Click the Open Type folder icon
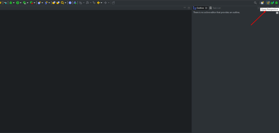This screenshot has height=133, width=279. pyautogui.click(x=54, y=3)
